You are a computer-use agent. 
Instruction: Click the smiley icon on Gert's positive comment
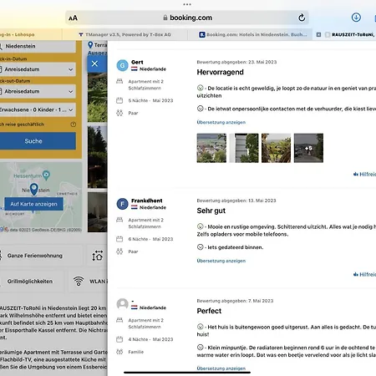tap(200, 88)
